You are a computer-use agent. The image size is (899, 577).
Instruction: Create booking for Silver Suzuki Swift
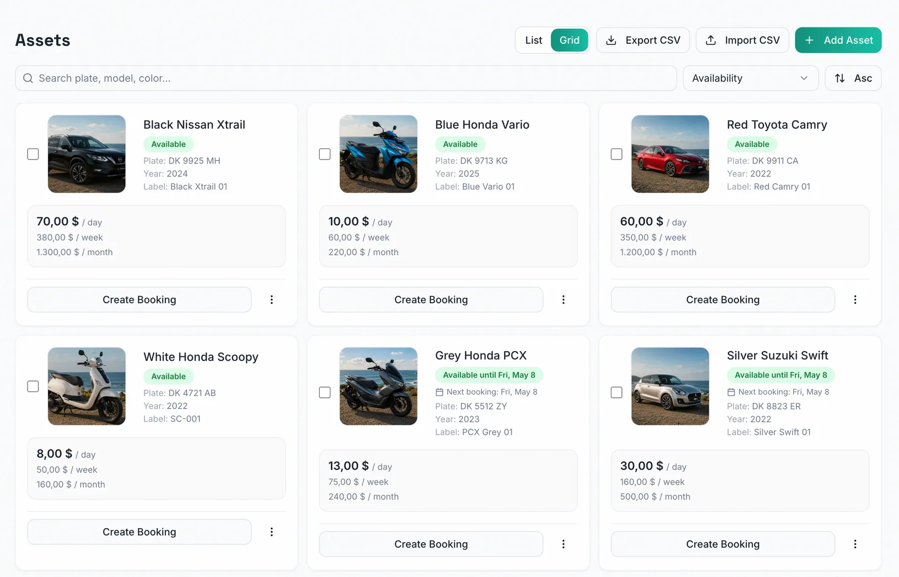click(723, 544)
